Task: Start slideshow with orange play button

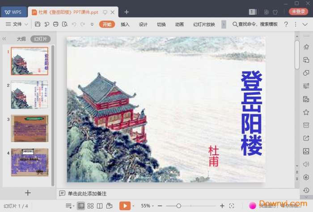Action: coord(125,206)
